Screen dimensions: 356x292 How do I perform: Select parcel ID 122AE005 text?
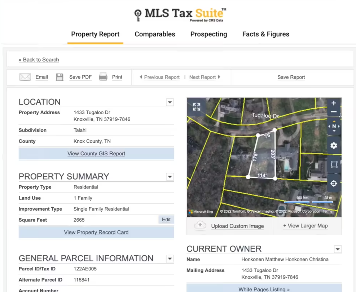coord(85,269)
